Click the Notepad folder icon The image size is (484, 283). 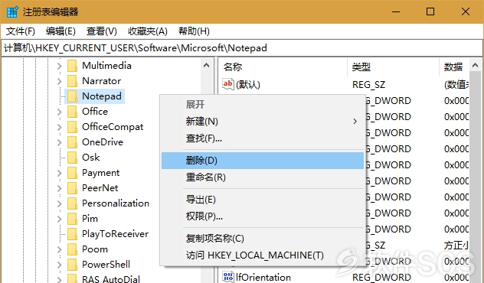72,96
